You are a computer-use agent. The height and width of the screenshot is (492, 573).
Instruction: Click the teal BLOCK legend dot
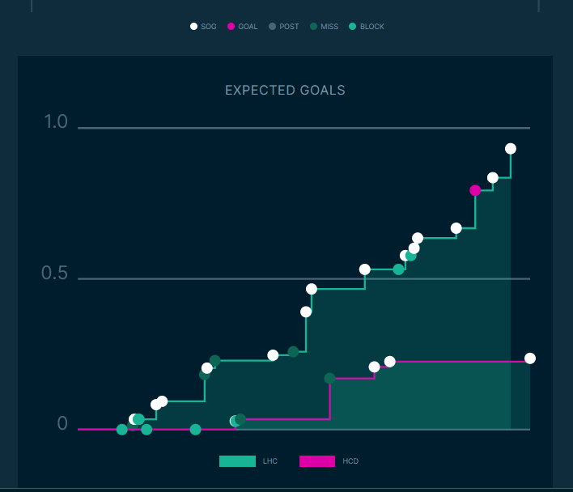352,27
